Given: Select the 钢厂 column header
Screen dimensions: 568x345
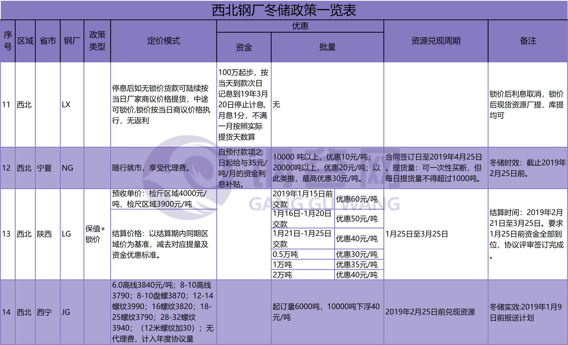Looking at the screenshot, I should [72, 41].
